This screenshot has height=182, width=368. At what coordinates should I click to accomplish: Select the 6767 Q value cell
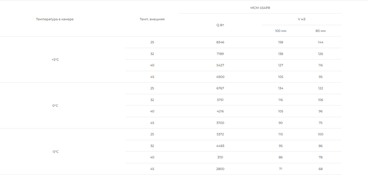(220, 88)
